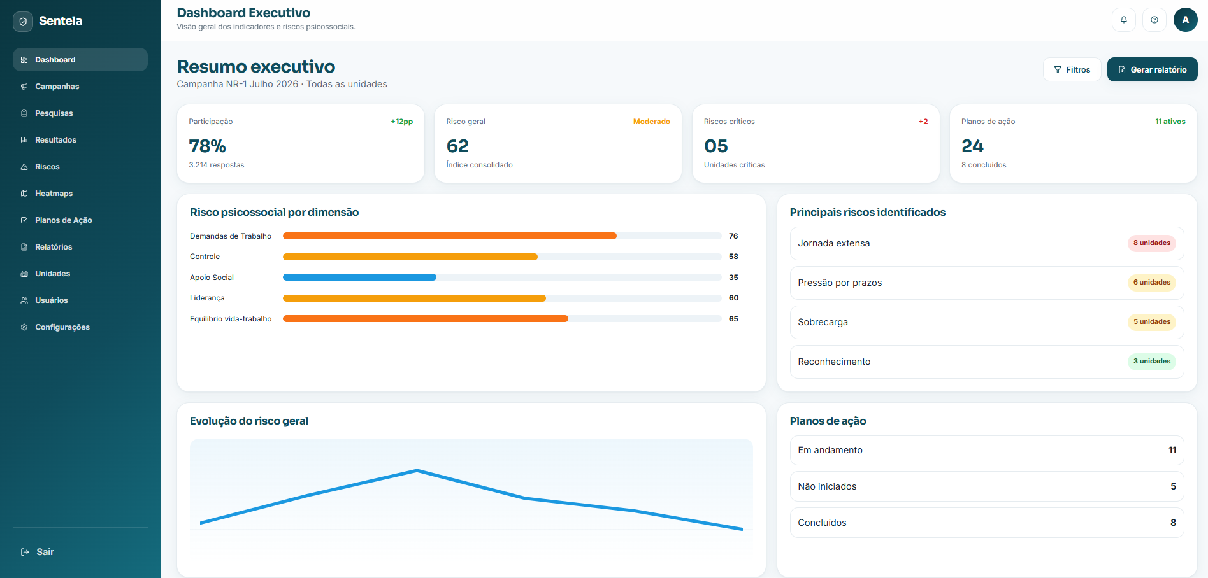This screenshot has height=578, width=1208.
Task: Open Resultados from the sidebar
Action: click(80, 140)
